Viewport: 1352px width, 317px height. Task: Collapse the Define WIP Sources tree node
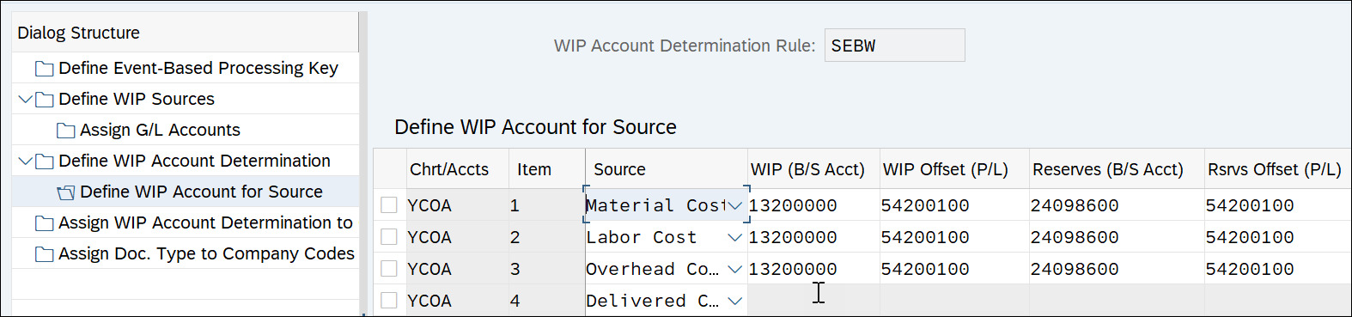point(25,100)
